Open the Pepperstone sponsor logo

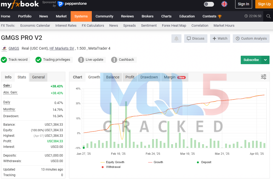point(72,4)
